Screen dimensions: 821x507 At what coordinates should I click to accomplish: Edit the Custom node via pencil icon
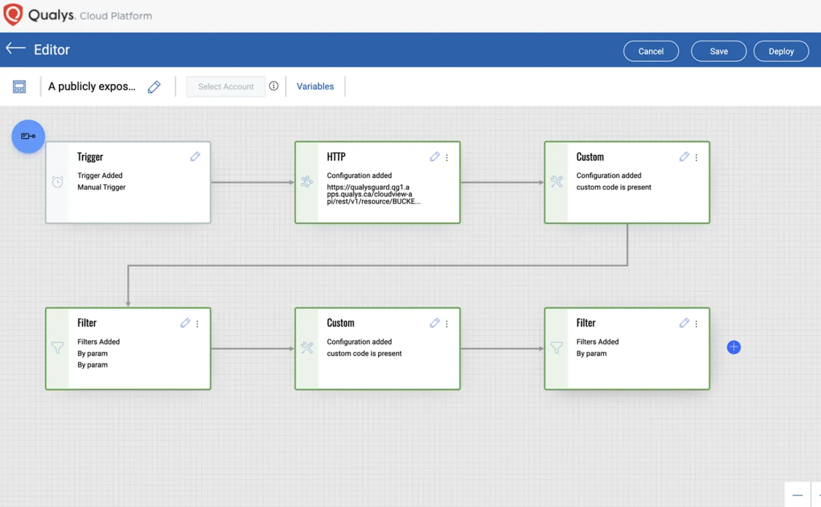click(x=684, y=156)
